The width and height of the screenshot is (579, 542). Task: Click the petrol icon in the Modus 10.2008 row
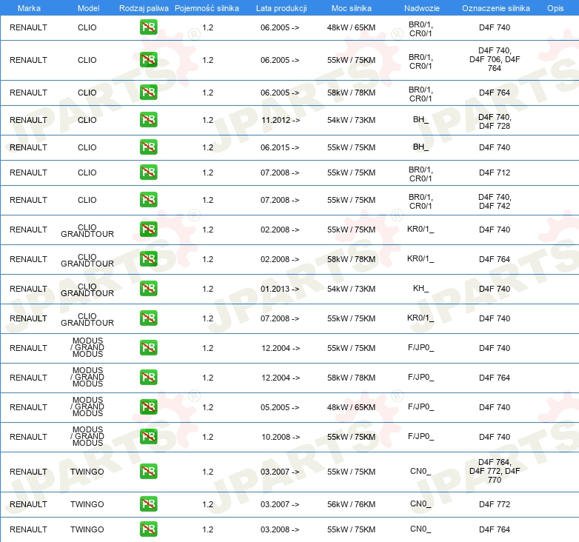click(148, 437)
